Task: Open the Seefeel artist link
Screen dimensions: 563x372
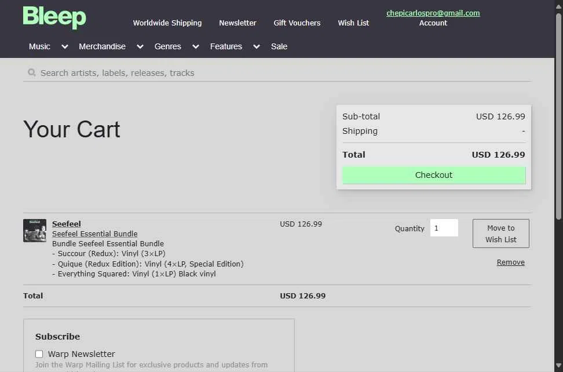Action: [x=67, y=224]
